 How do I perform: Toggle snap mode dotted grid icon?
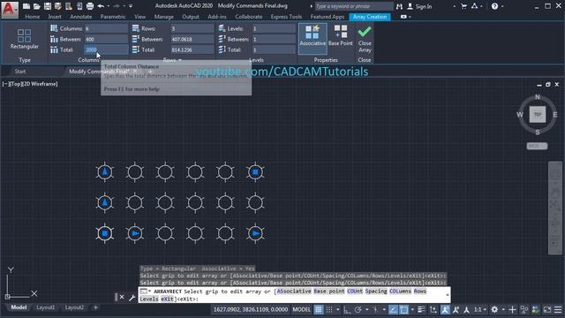329,309
